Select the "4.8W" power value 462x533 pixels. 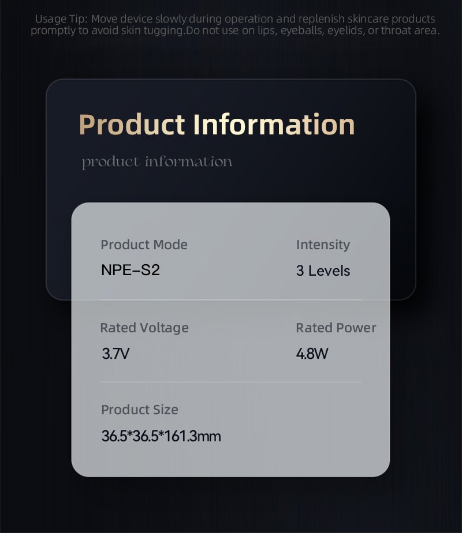(312, 354)
